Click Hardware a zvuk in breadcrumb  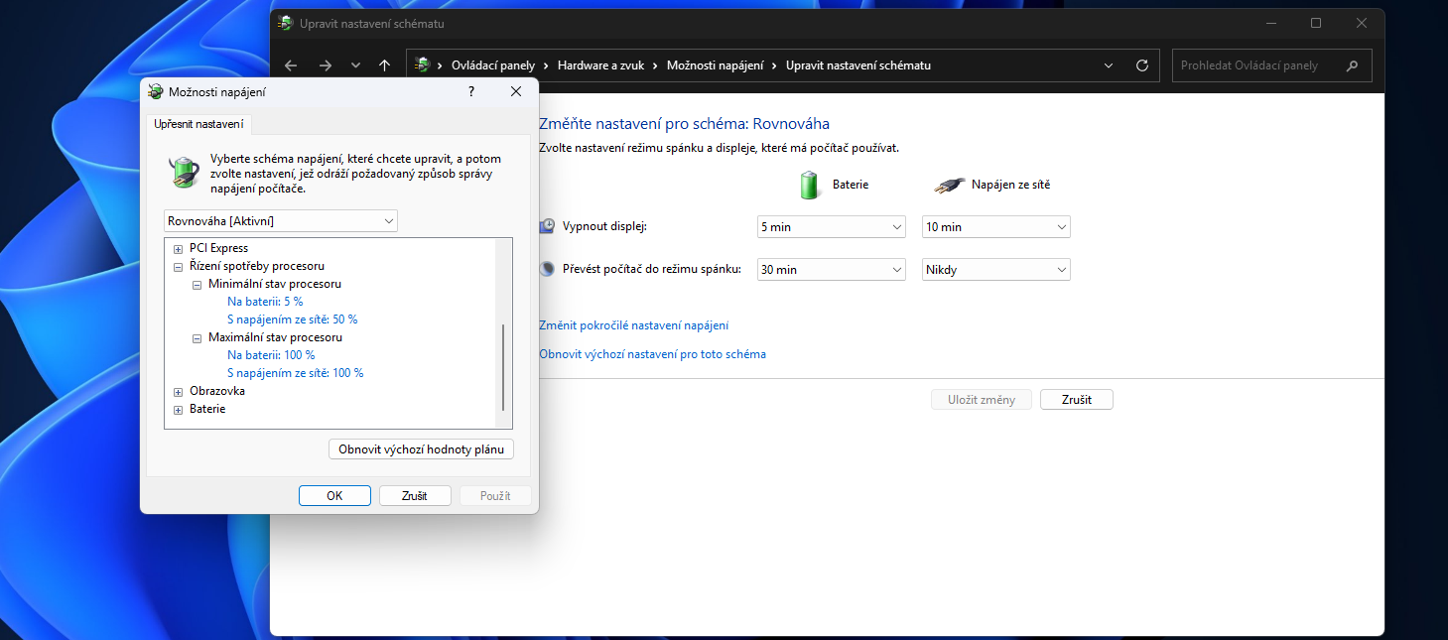pos(600,65)
